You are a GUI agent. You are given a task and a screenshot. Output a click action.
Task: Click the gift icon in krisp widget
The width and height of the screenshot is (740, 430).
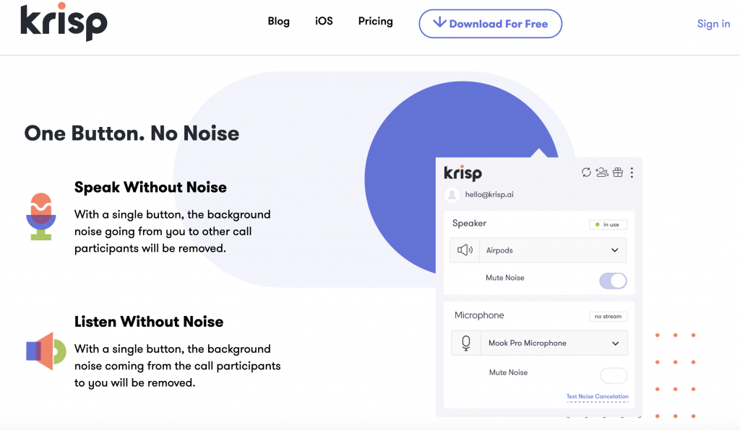pyautogui.click(x=618, y=172)
